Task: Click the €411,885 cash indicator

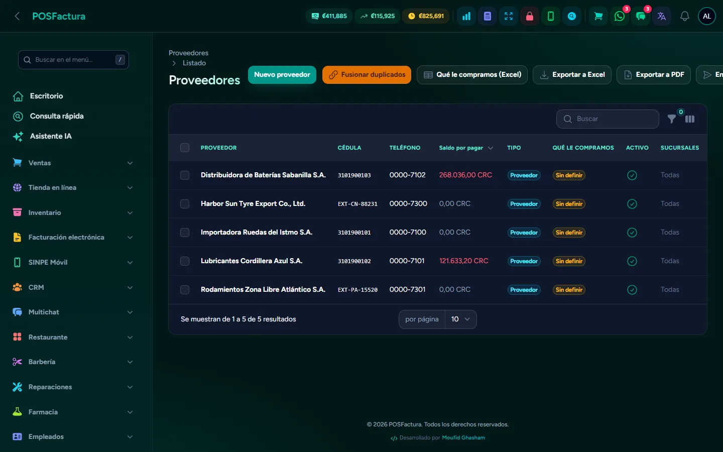Action: [329, 16]
